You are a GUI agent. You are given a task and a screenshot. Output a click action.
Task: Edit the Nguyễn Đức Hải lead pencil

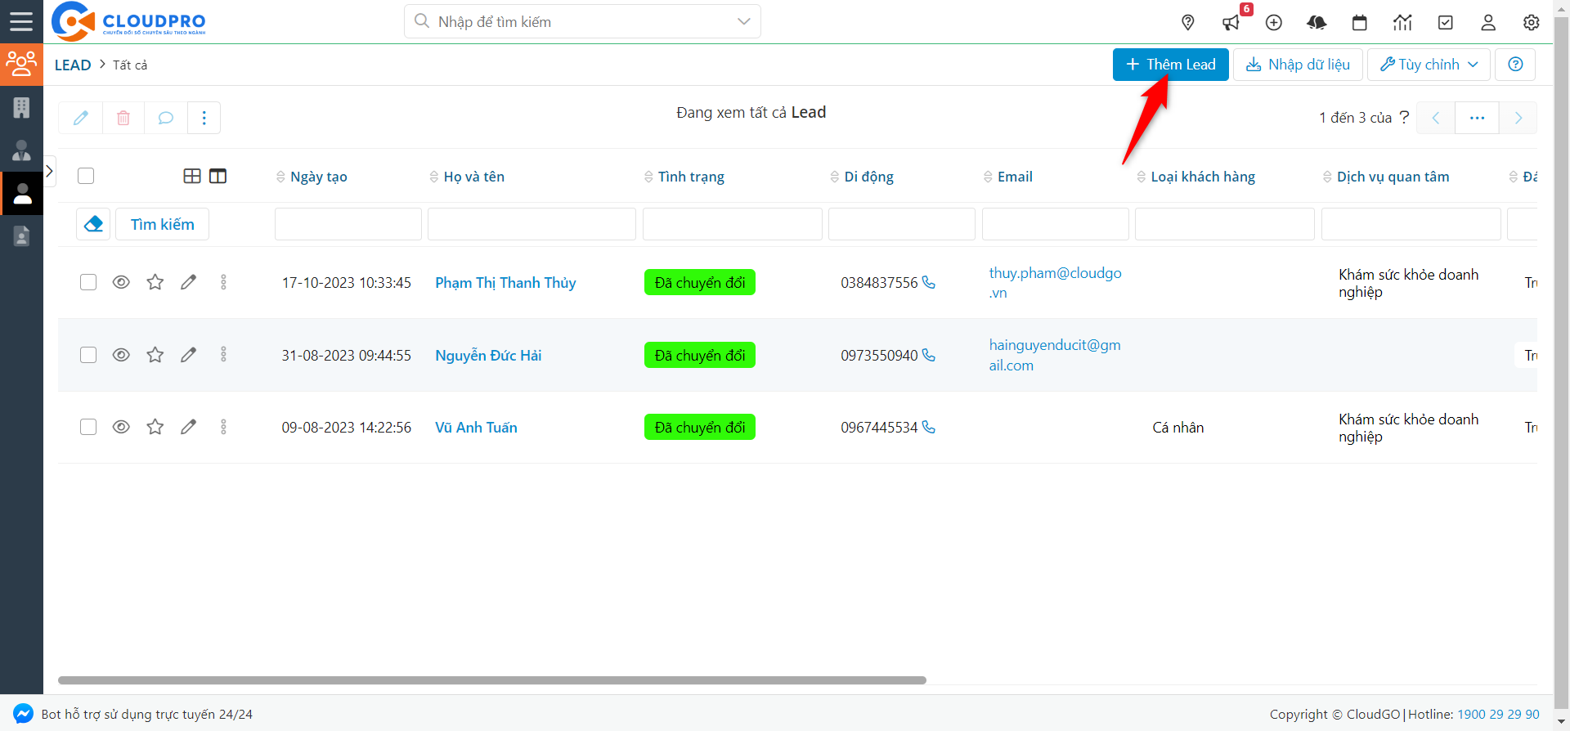click(189, 355)
